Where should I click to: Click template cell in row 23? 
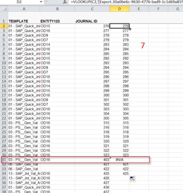pyautogui.click(x=24, y=123)
